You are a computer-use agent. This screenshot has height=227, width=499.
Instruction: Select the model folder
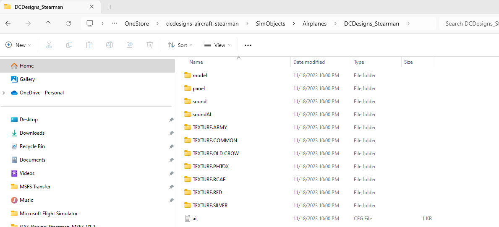pos(199,75)
